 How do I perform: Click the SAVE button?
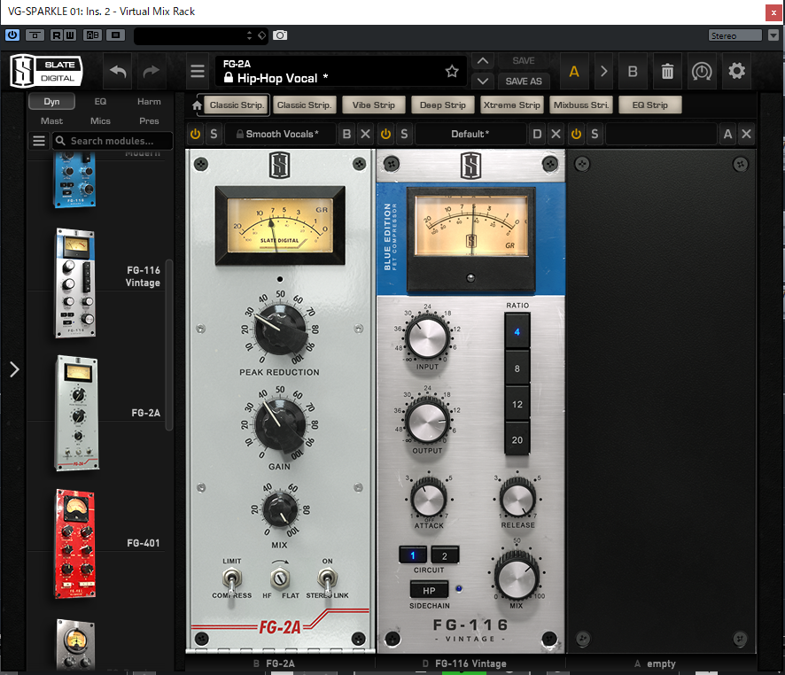coord(523,61)
